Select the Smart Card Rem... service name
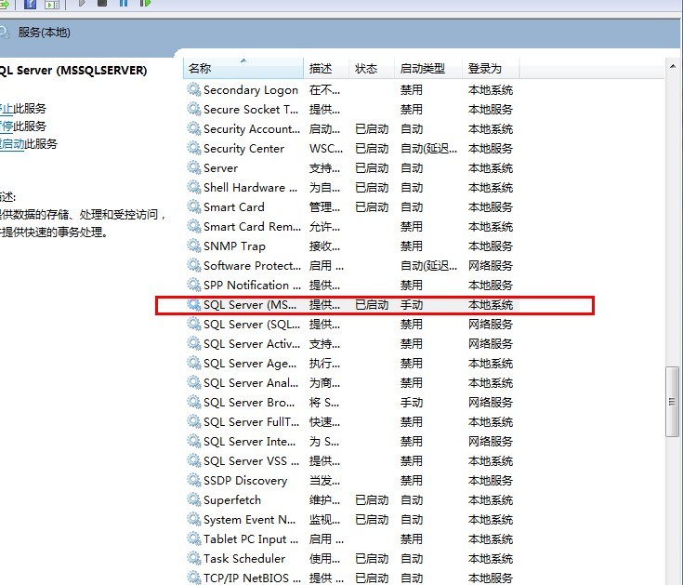 (x=252, y=227)
